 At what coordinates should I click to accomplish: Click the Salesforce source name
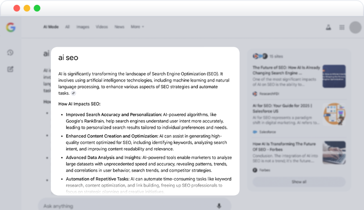pos(267,132)
